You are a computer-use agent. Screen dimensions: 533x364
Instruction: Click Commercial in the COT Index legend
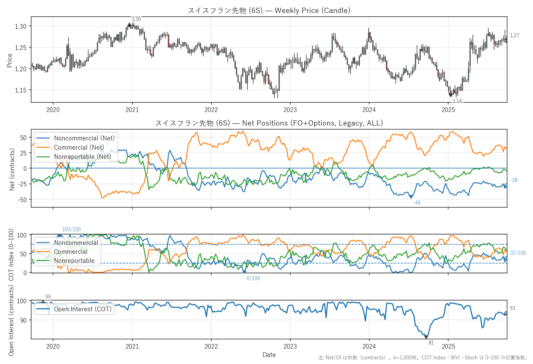pyautogui.click(x=71, y=252)
